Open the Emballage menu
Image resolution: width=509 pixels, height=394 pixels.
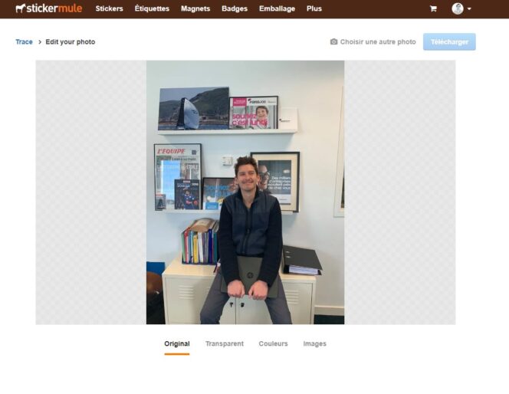click(x=277, y=8)
